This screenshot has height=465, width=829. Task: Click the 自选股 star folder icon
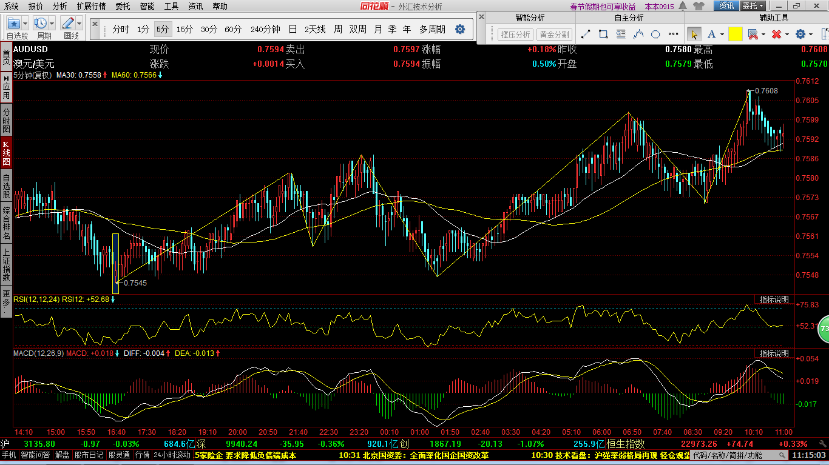tap(14, 24)
